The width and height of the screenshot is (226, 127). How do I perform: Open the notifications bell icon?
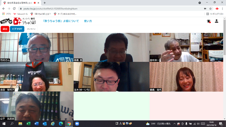point(209,21)
